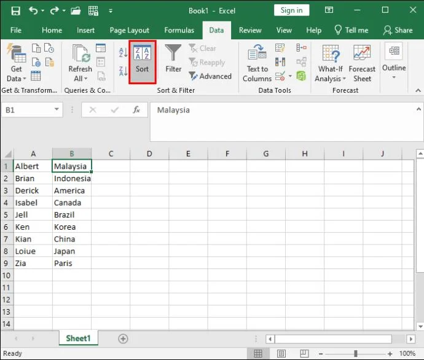This screenshot has height=360, width=424.
Task: Add a new sheet with plus button
Action: (123, 338)
